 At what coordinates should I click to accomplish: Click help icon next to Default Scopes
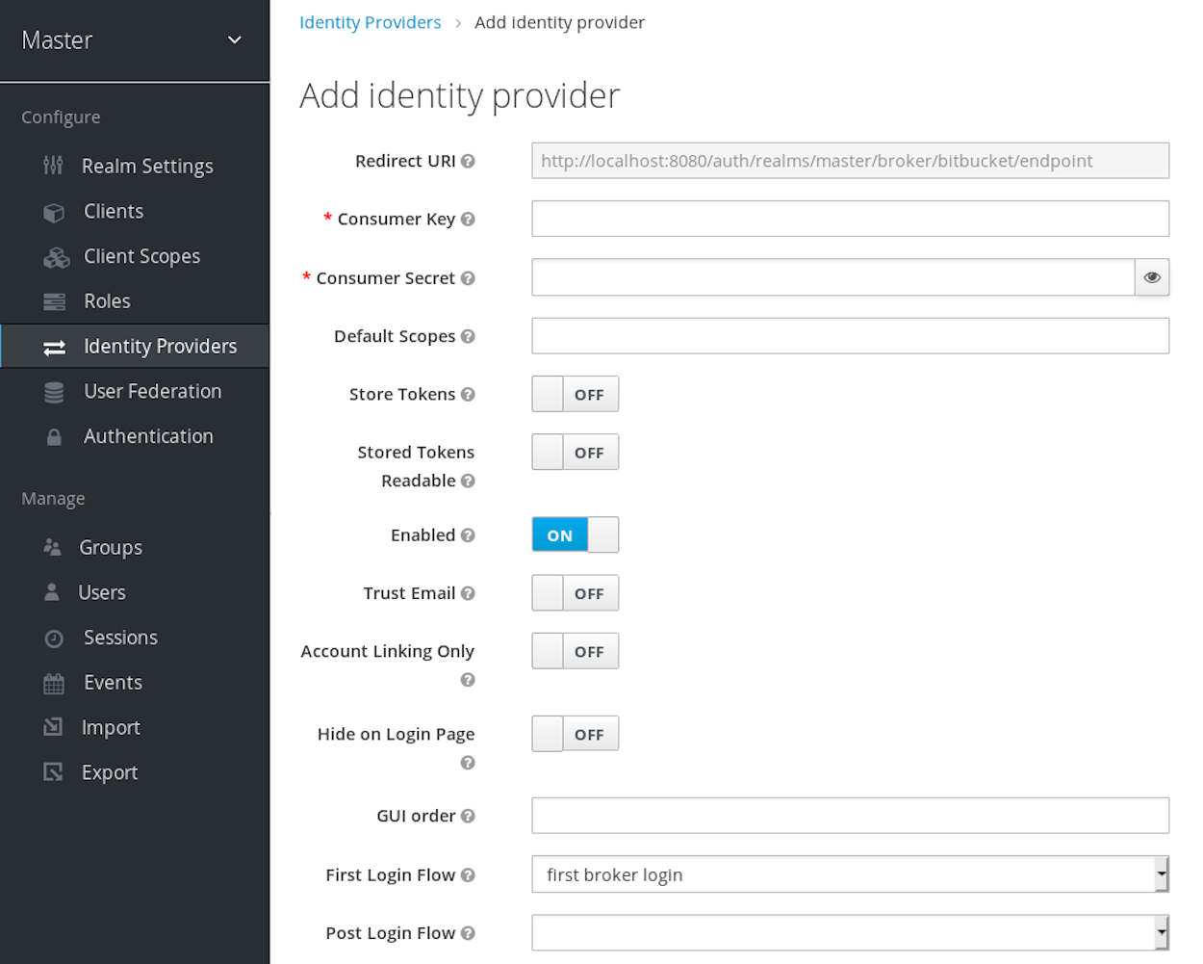[468, 336]
